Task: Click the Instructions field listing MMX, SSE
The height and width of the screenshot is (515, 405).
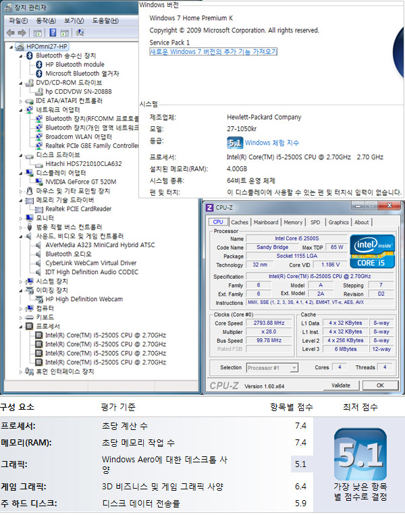Action: tap(321, 302)
